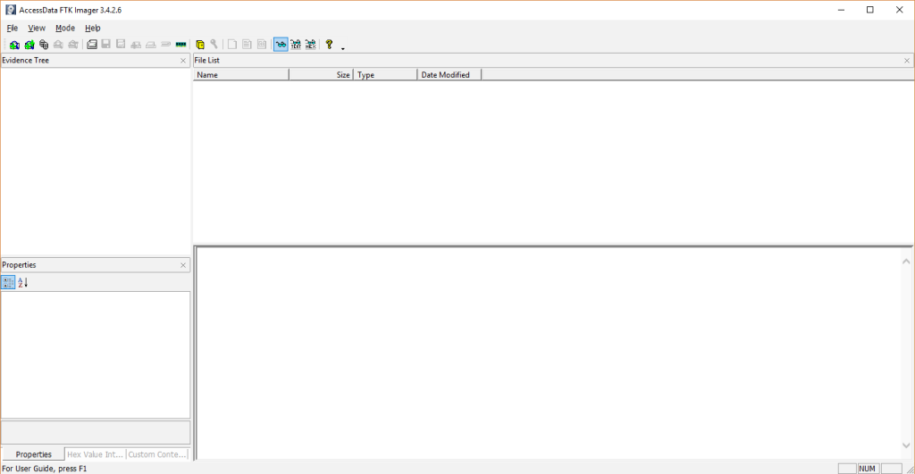The width and height of the screenshot is (915, 474).
Task: Switch to text view mode icon
Action: pos(296,45)
